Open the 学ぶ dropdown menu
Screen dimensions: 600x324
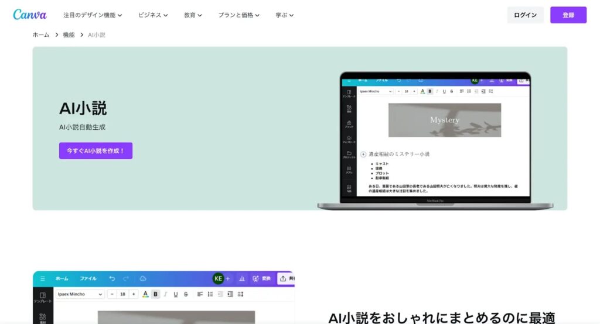tap(284, 15)
